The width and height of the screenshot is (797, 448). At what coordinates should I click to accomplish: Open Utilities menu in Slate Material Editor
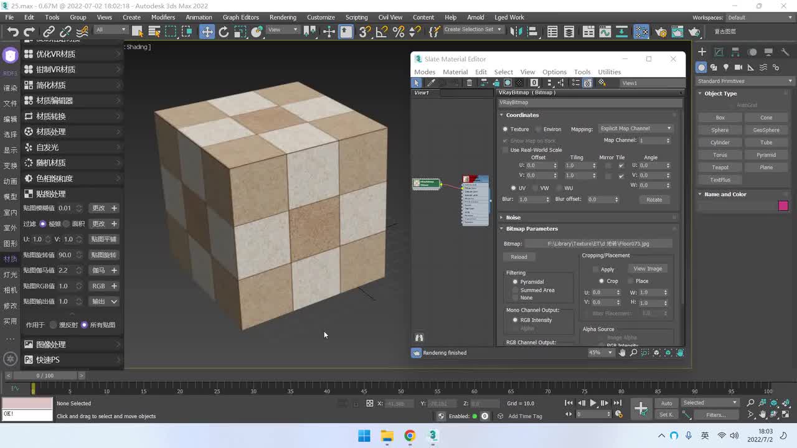[609, 72]
